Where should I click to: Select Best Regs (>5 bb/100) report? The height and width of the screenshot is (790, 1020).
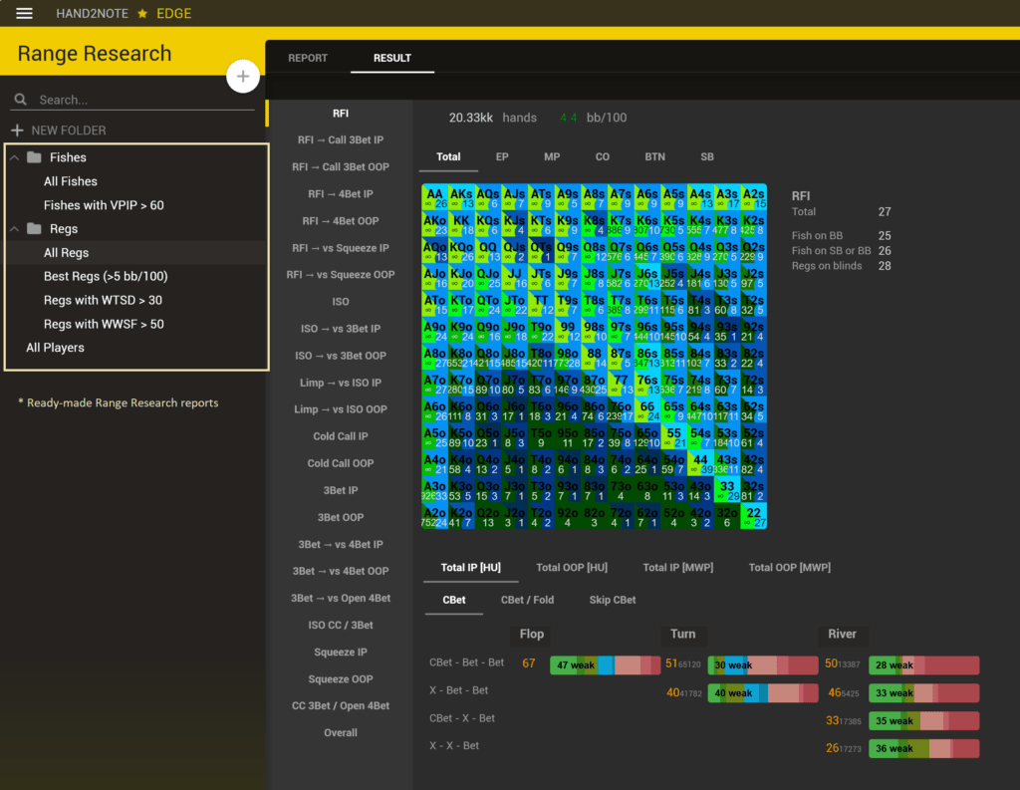point(106,276)
